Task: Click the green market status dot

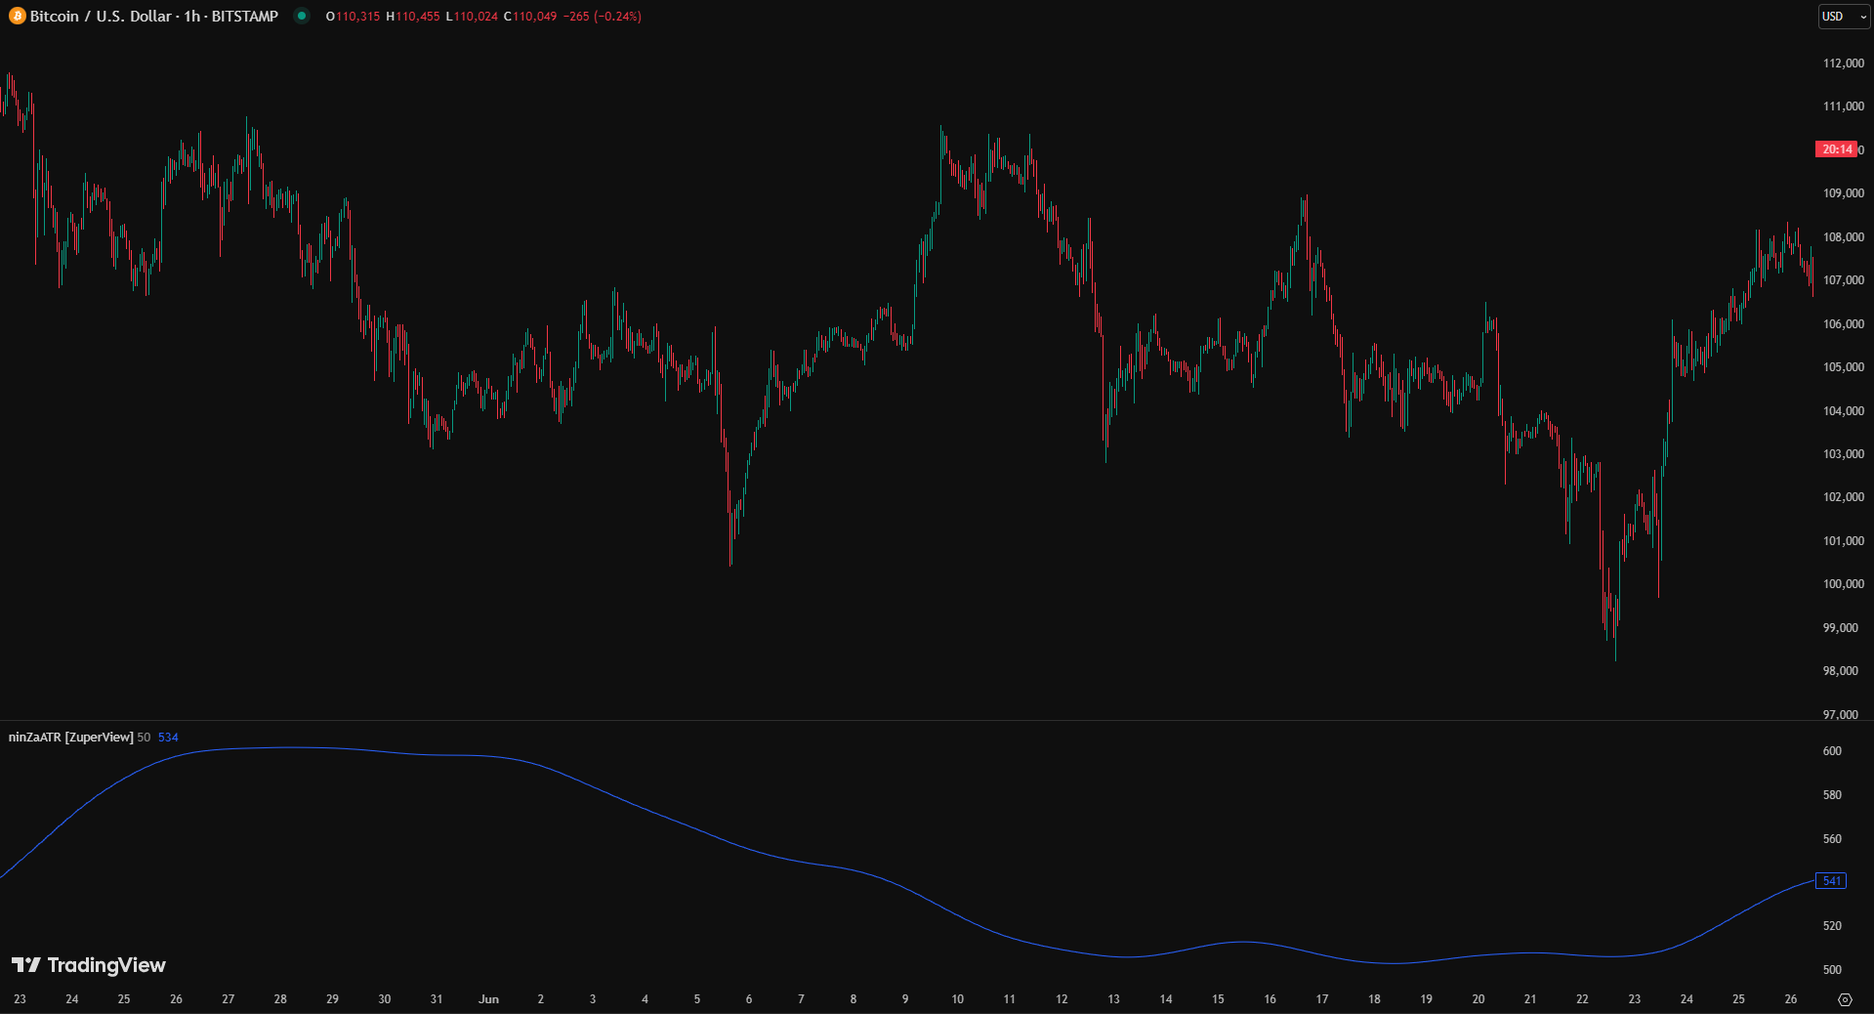Action: pos(302,16)
